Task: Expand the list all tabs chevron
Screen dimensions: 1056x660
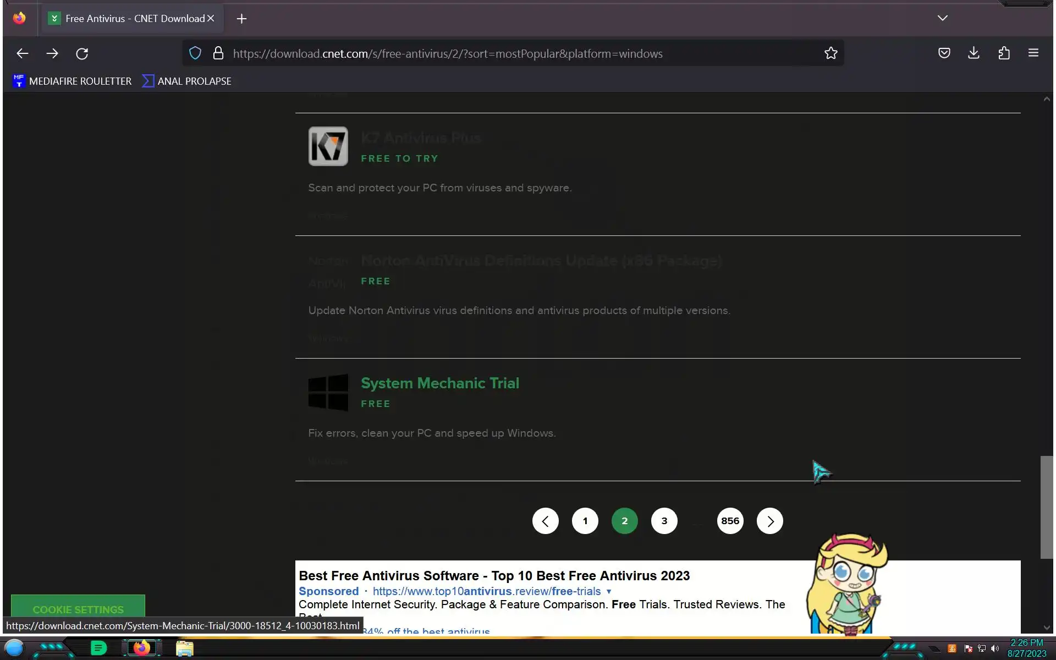Action: (x=942, y=18)
